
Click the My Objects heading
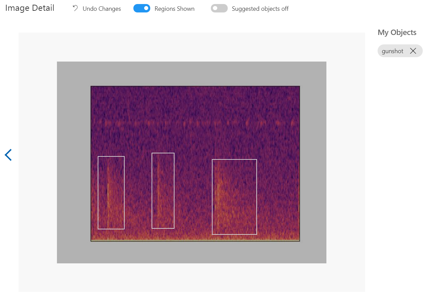pyautogui.click(x=397, y=32)
